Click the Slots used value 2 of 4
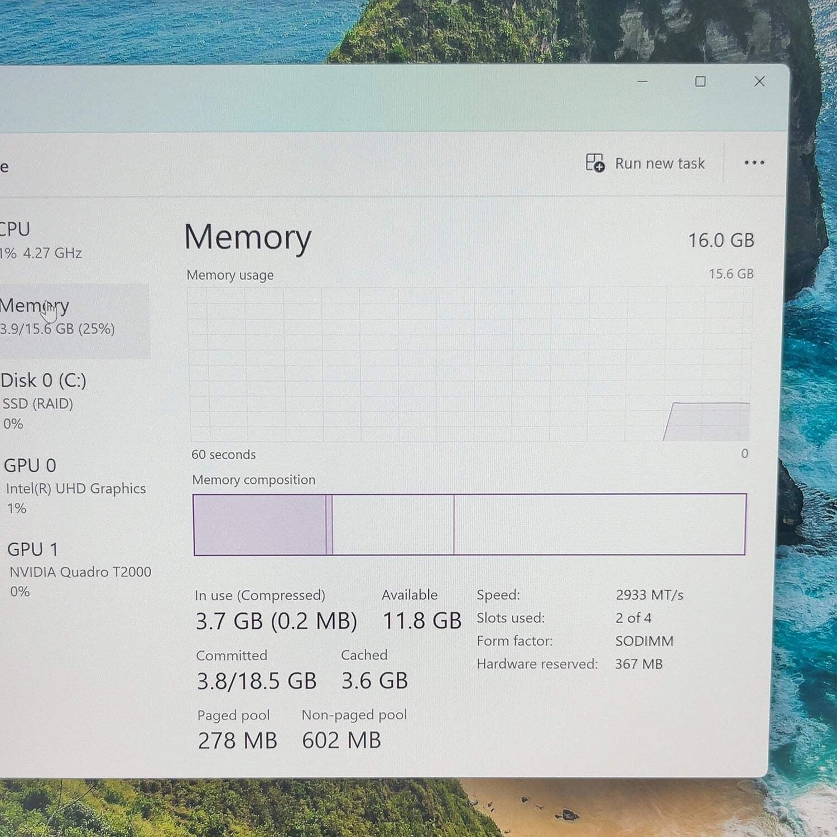837x837 pixels. tap(633, 618)
